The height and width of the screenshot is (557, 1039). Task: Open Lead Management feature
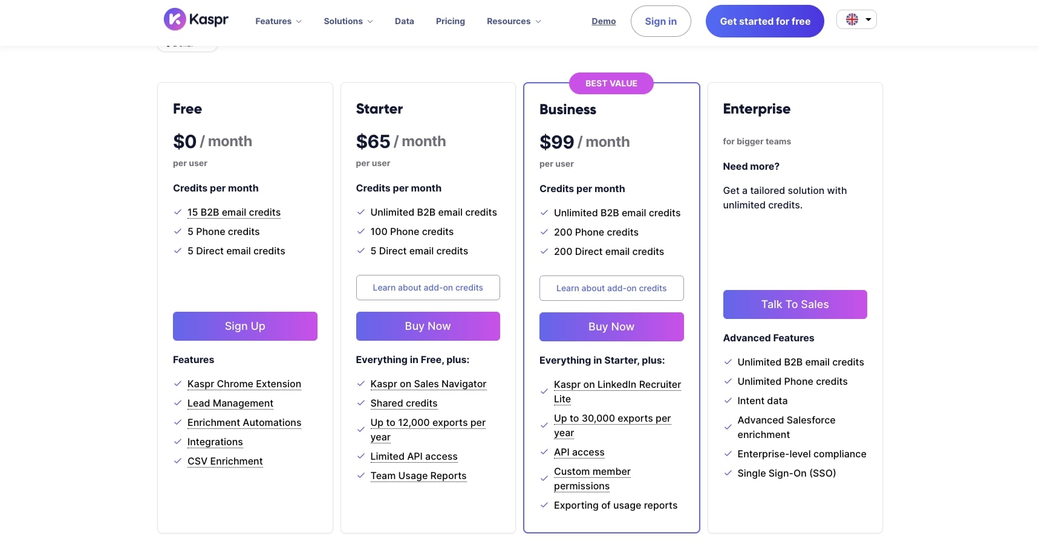(x=230, y=403)
